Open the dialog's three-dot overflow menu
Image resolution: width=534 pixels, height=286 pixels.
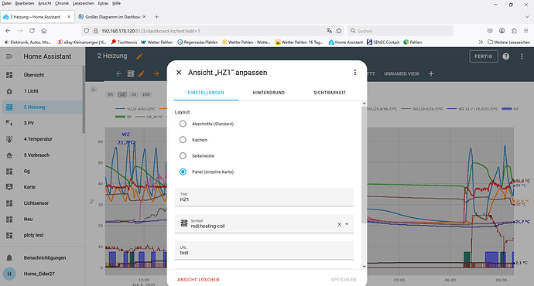(355, 73)
